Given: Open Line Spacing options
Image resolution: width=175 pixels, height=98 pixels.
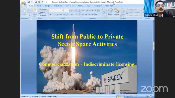Looking at the screenshot, I should coord(99,11).
